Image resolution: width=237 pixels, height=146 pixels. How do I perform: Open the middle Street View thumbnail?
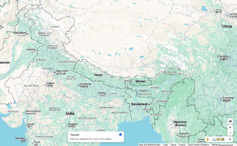point(218,140)
